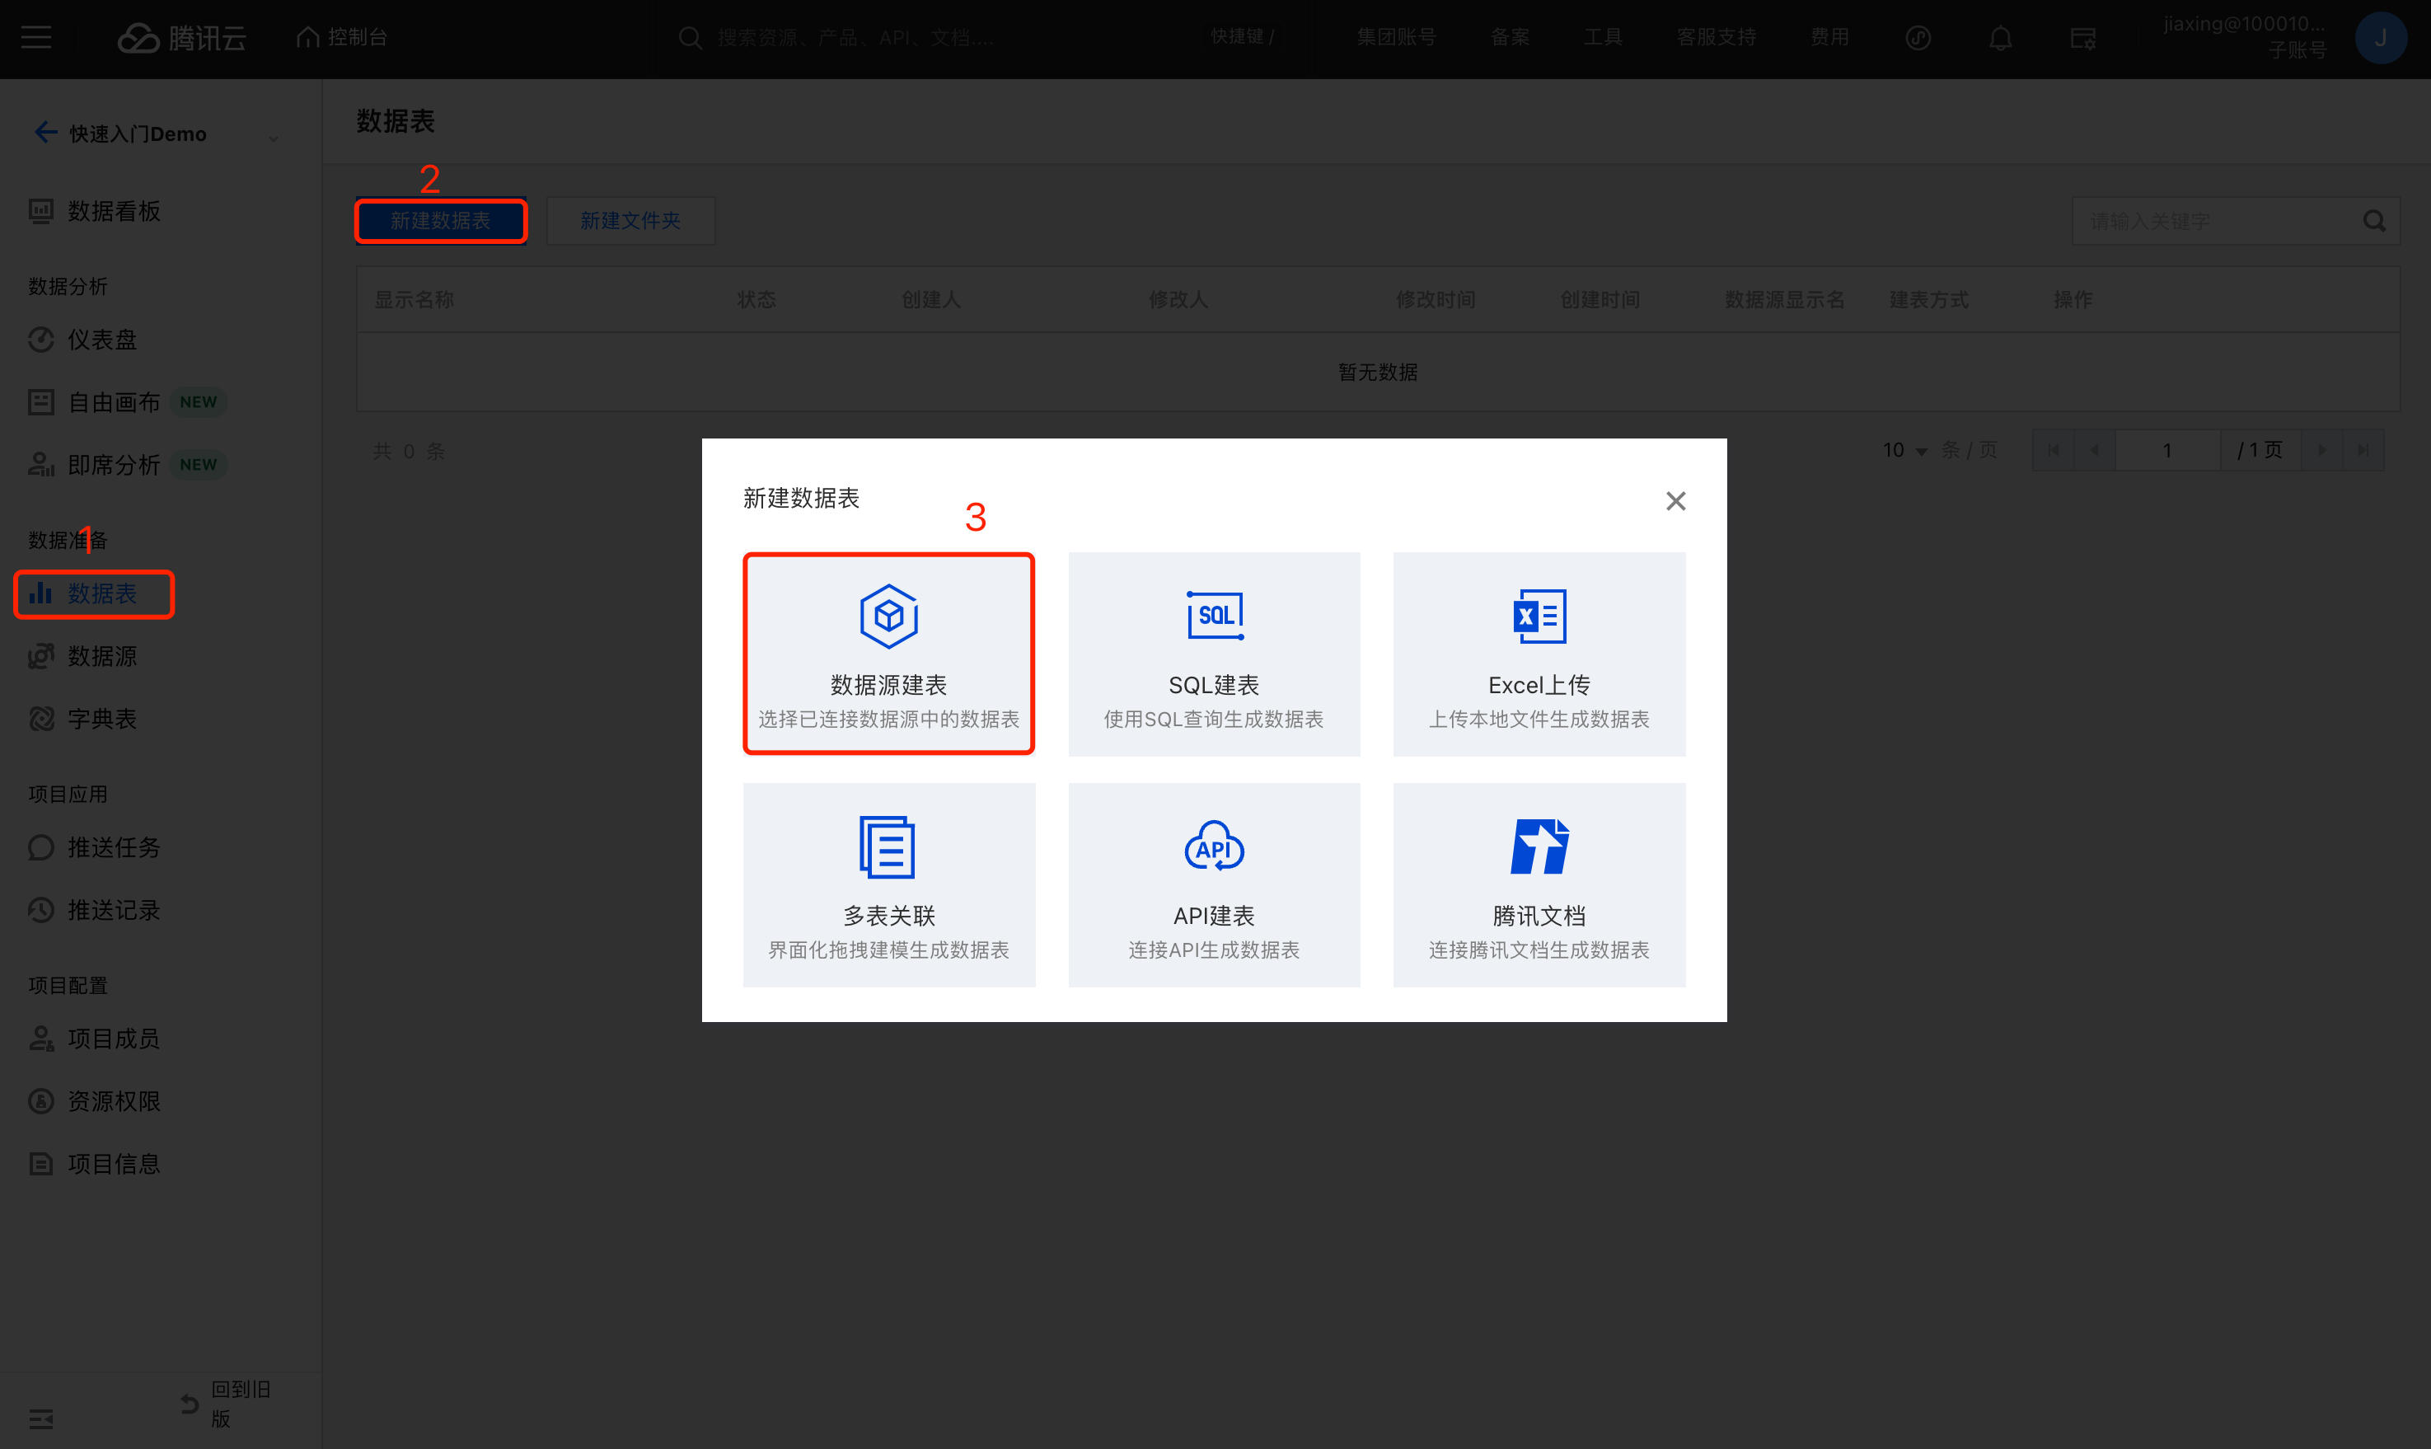Screen dimensions: 2431x1449
Task: Open the hamburger menu in the top bar
Action: pos(36,37)
